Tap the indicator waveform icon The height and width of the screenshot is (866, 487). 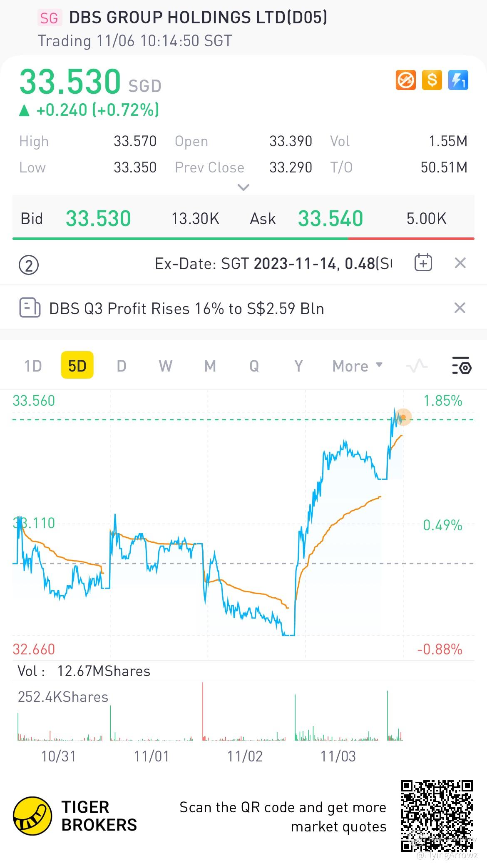(x=417, y=366)
